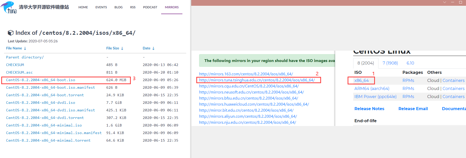The height and width of the screenshot is (158, 466).
Task: Click the Date column header
Action: point(146,48)
